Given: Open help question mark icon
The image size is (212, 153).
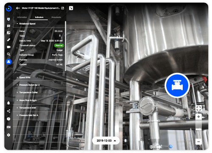Looking at the screenshot, I should 8,119.
